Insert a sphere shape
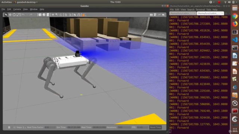The image size is (239, 134). 44,15
